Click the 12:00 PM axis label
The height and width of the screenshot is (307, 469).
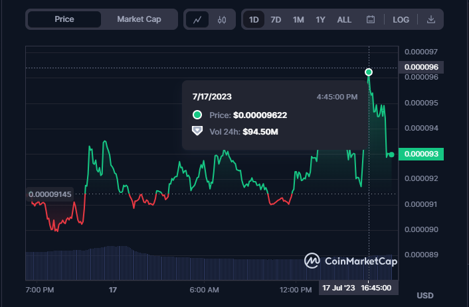tap(296, 290)
